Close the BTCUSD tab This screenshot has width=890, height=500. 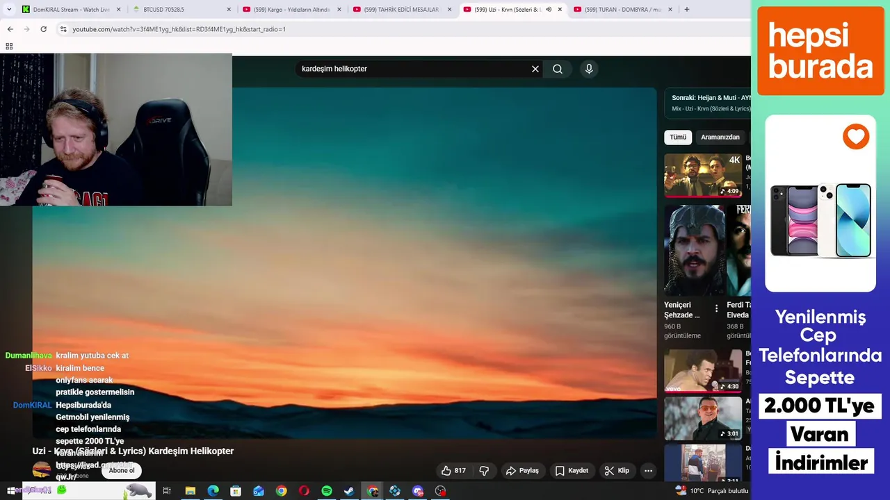(229, 10)
